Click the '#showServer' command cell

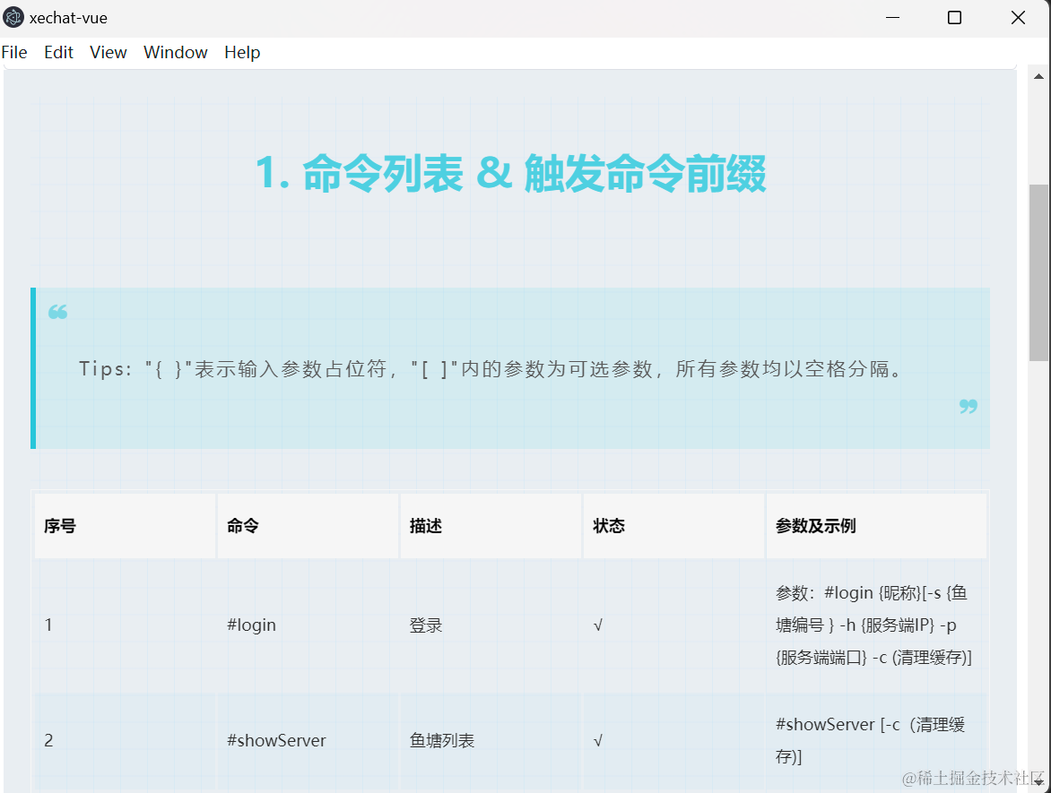(308, 740)
